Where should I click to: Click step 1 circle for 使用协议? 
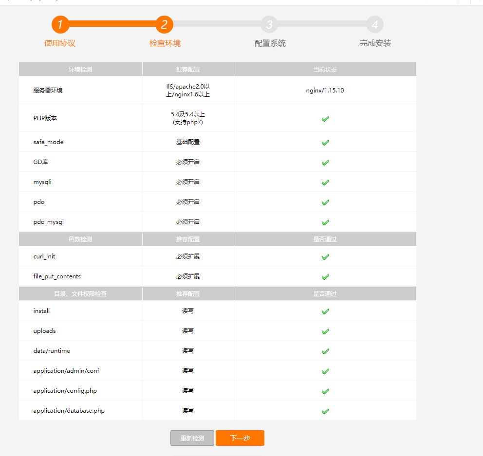click(60, 24)
